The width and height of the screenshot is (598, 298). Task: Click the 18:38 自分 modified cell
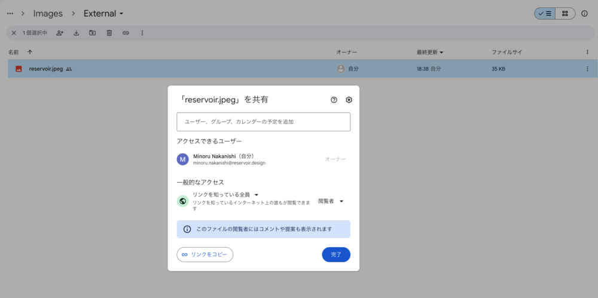[429, 69]
